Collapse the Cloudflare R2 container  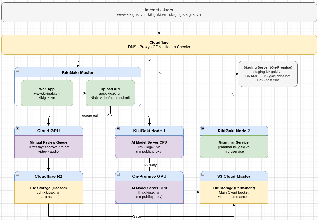tap(18, 174)
